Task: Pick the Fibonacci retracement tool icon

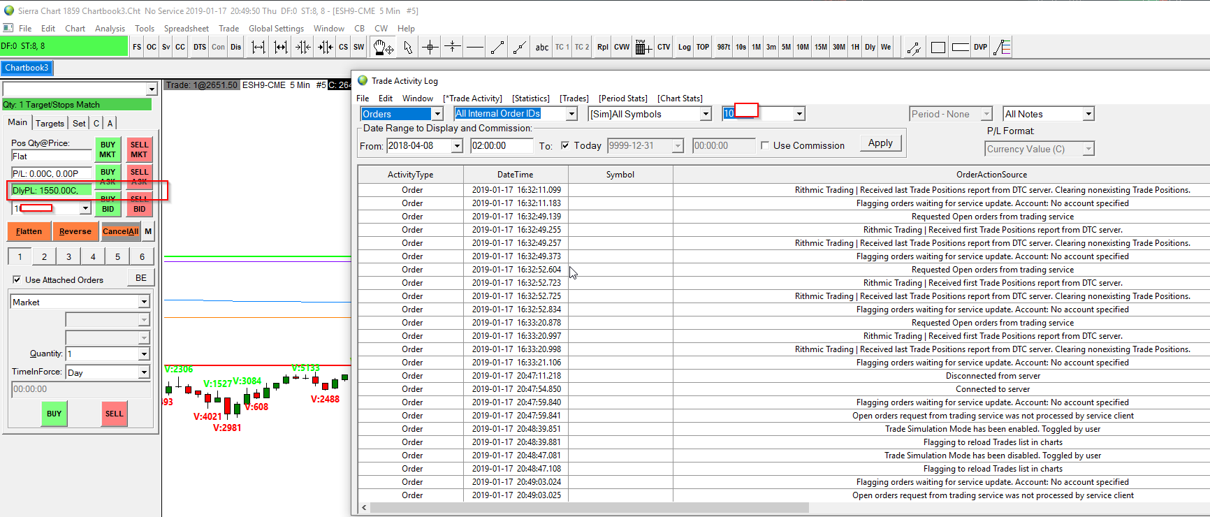Action: point(1003,47)
